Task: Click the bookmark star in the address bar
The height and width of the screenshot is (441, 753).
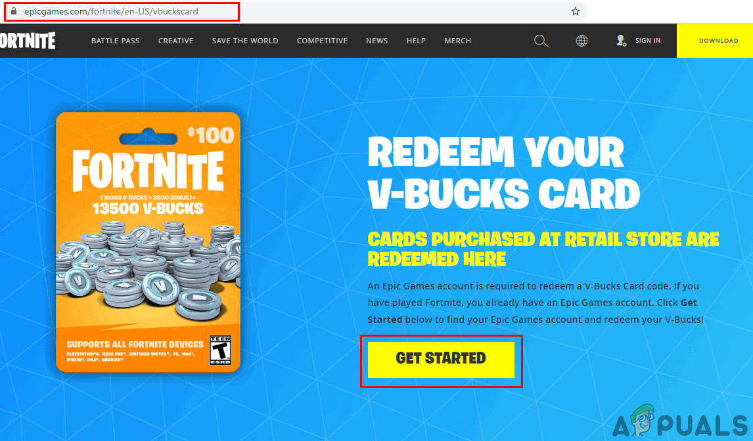Action: click(x=575, y=12)
